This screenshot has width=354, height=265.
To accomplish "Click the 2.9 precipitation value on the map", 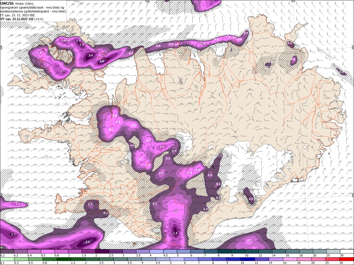I will (x=88, y=242).
